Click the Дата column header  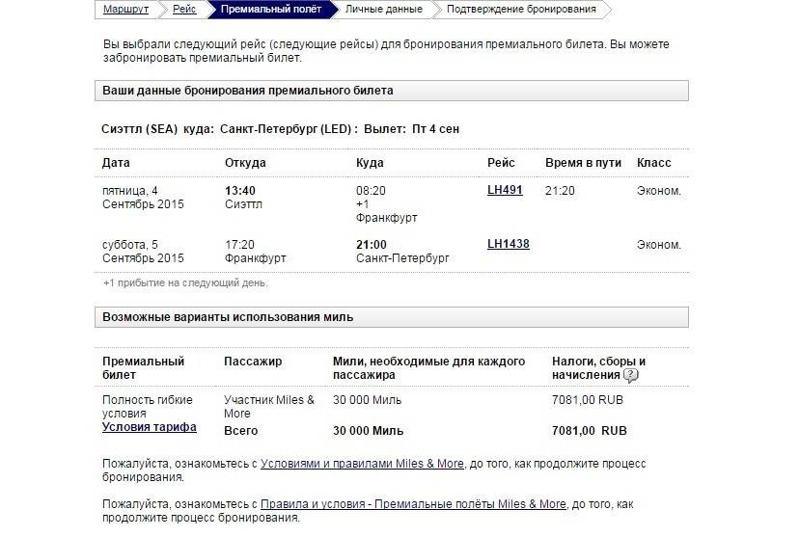(116, 163)
